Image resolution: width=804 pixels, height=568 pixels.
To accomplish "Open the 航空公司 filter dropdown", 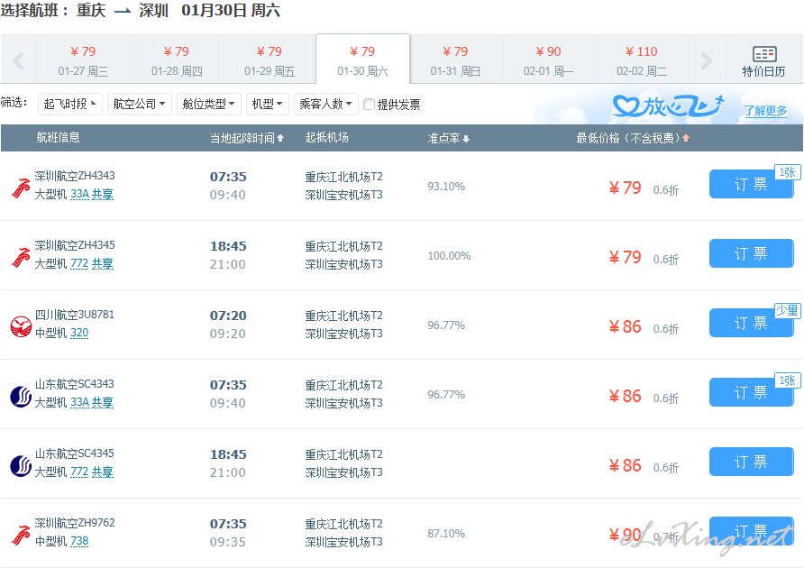I will (x=140, y=105).
